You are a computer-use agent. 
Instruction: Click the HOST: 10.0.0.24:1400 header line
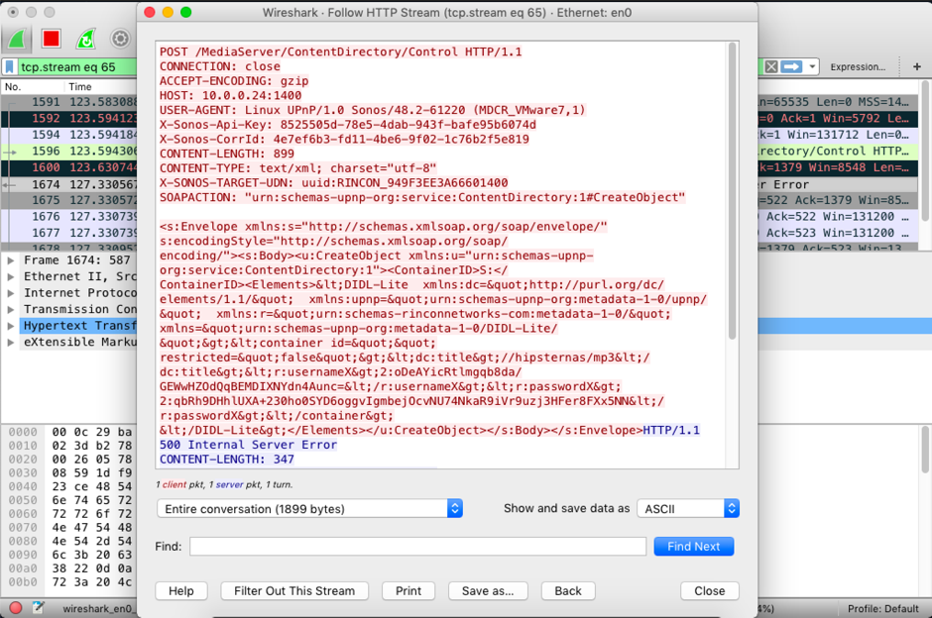pyautogui.click(x=231, y=96)
